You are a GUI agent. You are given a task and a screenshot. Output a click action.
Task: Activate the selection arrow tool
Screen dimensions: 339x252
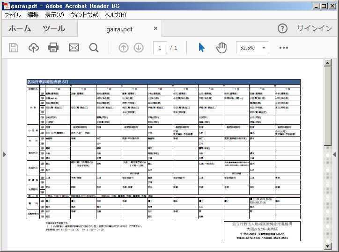point(201,48)
